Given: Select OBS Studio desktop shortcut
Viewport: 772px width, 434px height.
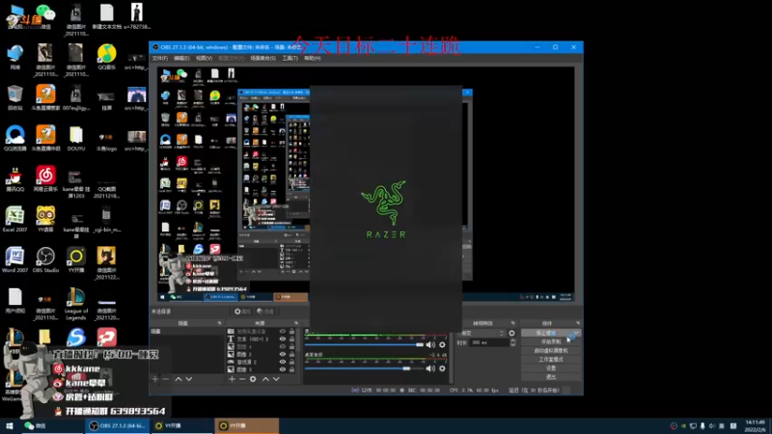Looking at the screenshot, I should pyautogui.click(x=45, y=259).
